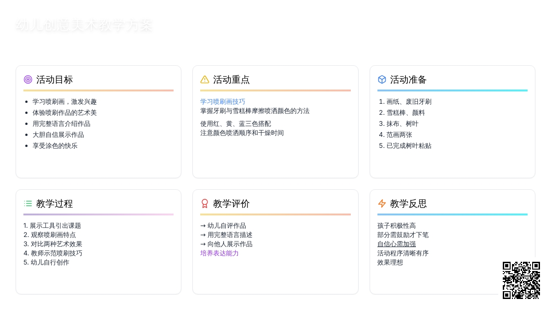Click step 1. 展示工具引出课题
The image size is (551, 310).
click(x=52, y=225)
